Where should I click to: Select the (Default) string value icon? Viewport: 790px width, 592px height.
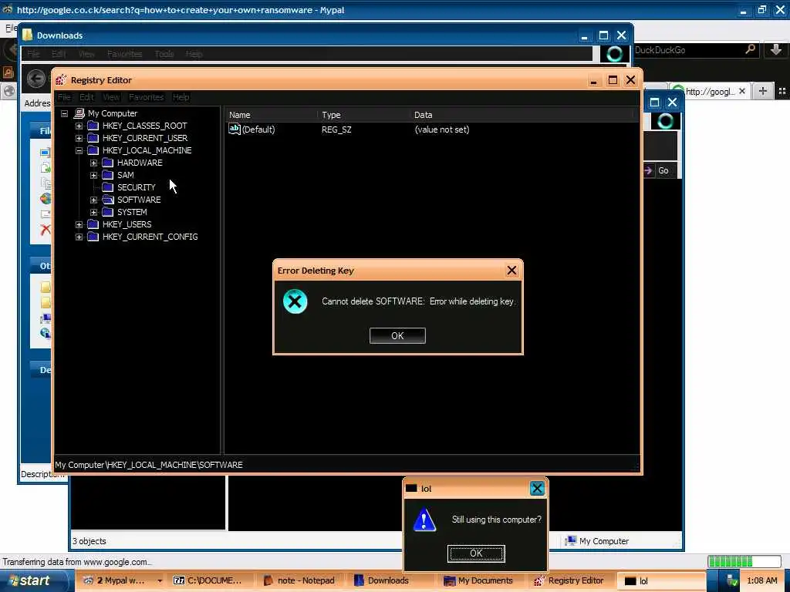point(235,129)
